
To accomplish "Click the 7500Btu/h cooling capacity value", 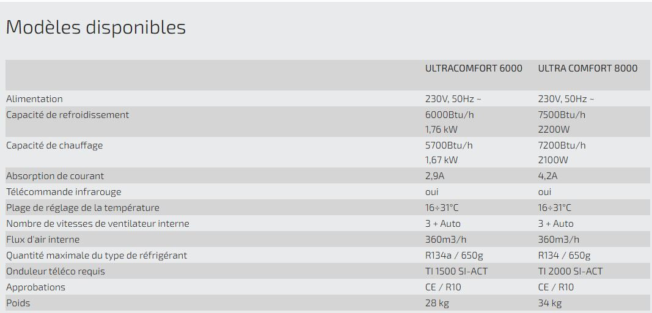I will [562, 115].
